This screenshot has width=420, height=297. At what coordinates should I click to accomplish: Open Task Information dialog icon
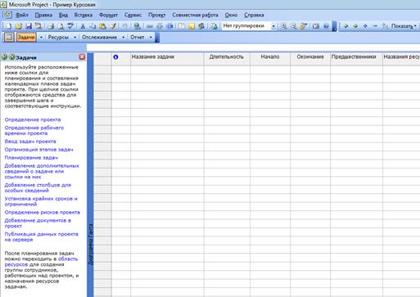(182, 26)
